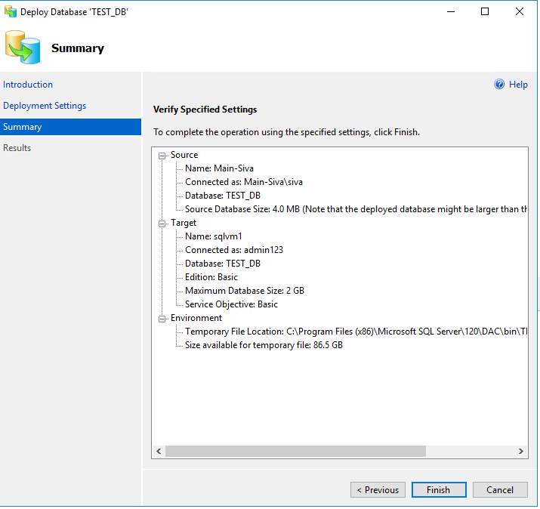Go to the Deployment Settings page
540x509 pixels.
(x=45, y=106)
